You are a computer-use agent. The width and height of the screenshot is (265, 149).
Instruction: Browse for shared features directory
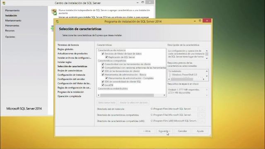pyautogui.click(x=202, y=115)
